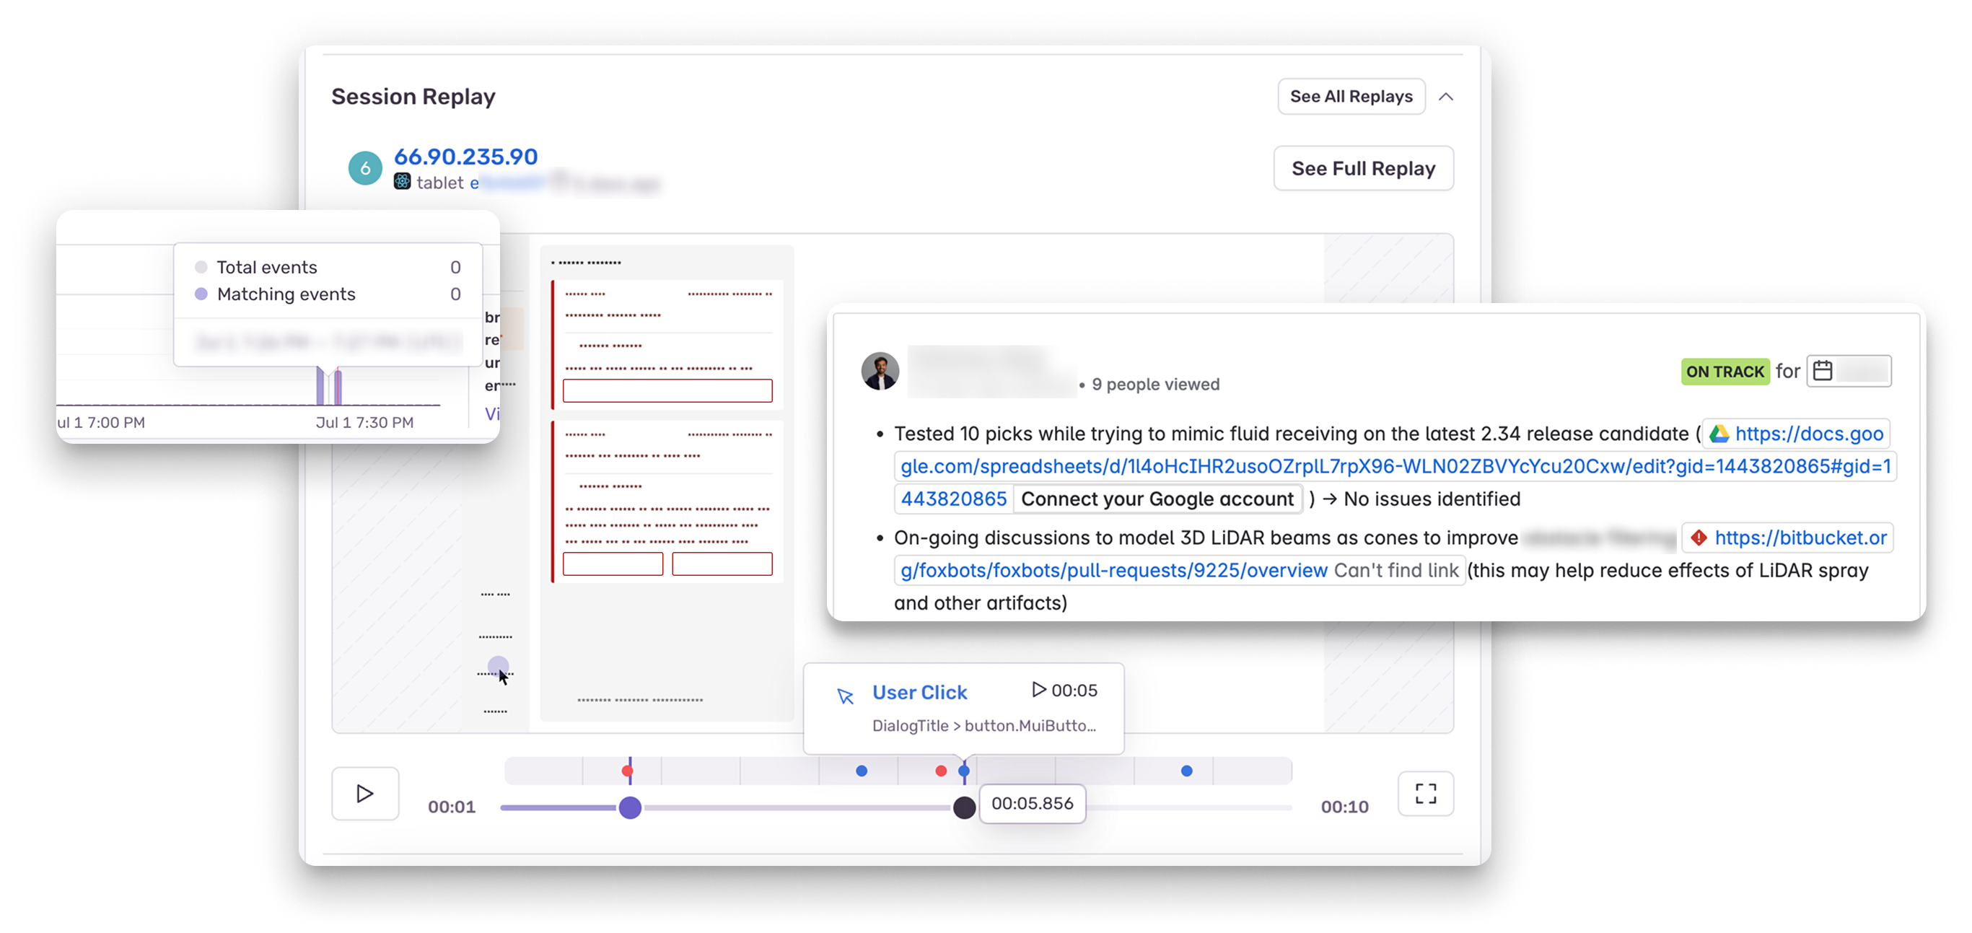Click the Google Drive icon in link

point(1719,434)
